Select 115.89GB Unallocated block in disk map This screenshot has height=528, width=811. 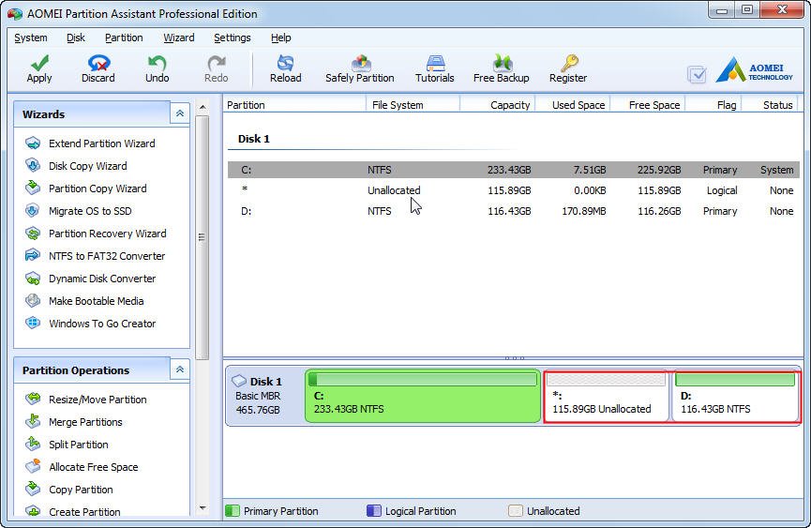606,396
